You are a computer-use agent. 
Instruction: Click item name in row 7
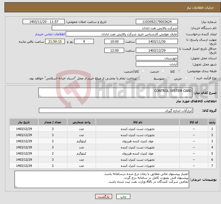pos(138,166)
